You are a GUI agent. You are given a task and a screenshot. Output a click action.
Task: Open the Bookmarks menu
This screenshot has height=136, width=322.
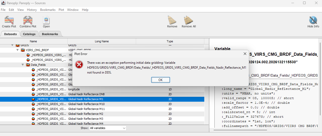(48, 10)
